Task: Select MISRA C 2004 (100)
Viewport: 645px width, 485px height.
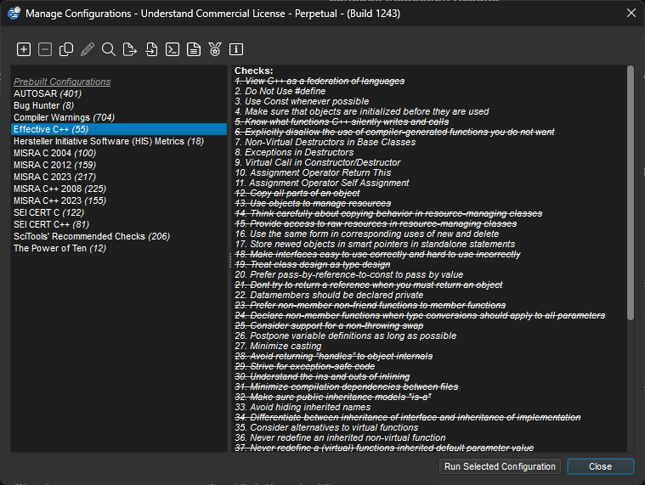Action: [x=118, y=153]
